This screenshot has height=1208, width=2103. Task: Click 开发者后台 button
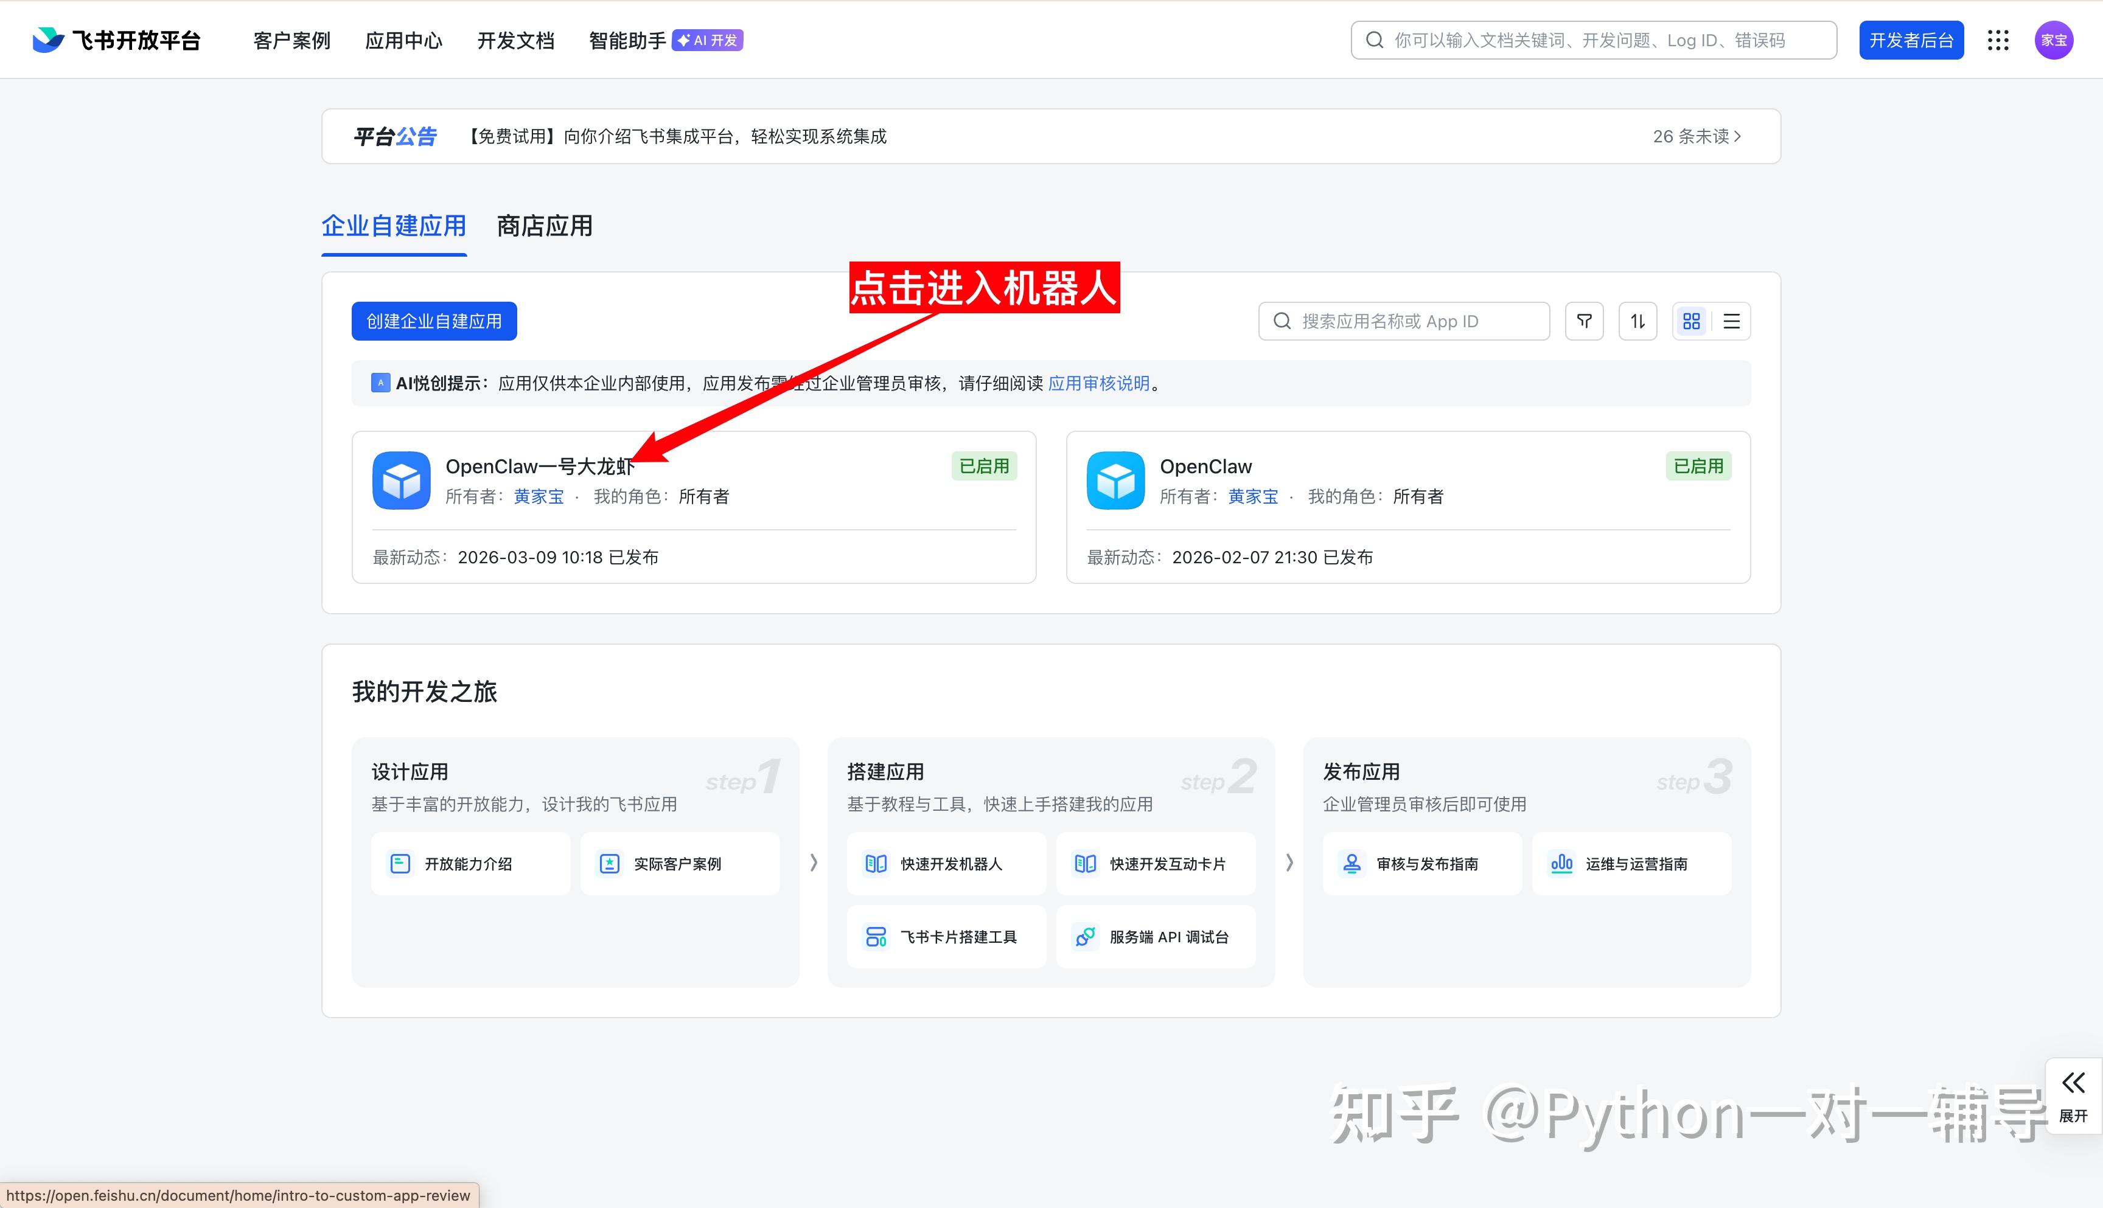1911,41
